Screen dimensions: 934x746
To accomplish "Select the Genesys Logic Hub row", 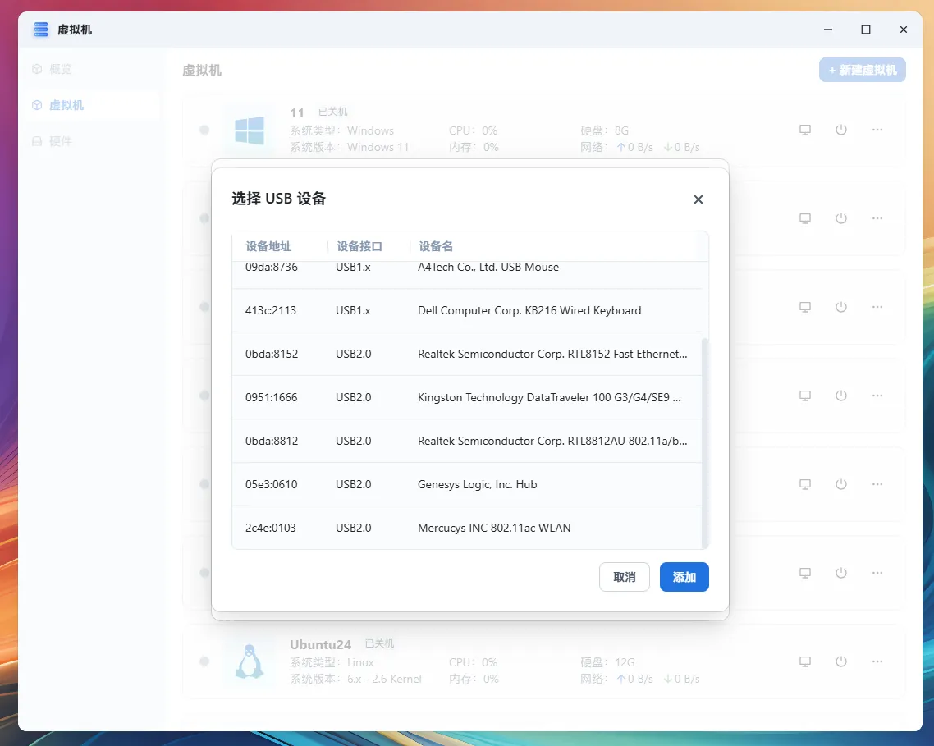I will click(468, 484).
